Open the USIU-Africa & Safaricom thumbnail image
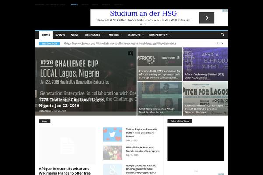This screenshot has width=263, height=175. [x=113, y=153]
